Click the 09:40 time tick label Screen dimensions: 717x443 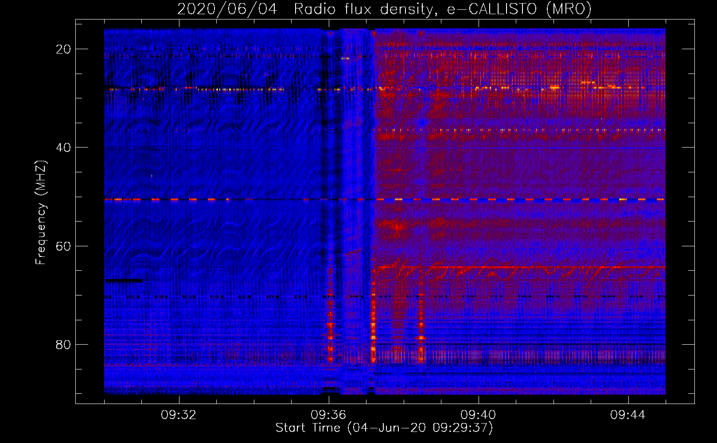click(479, 415)
